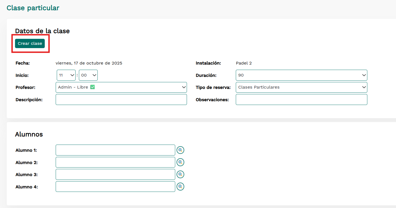Click inside the Alumno 4 field
Viewport: 396px width, 208px height.
115,187
